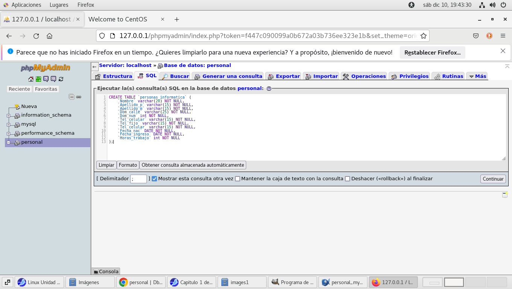Click the phpMyAdmin home icon
The width and height of the screenshot is (512, 289).
(31, 79)
